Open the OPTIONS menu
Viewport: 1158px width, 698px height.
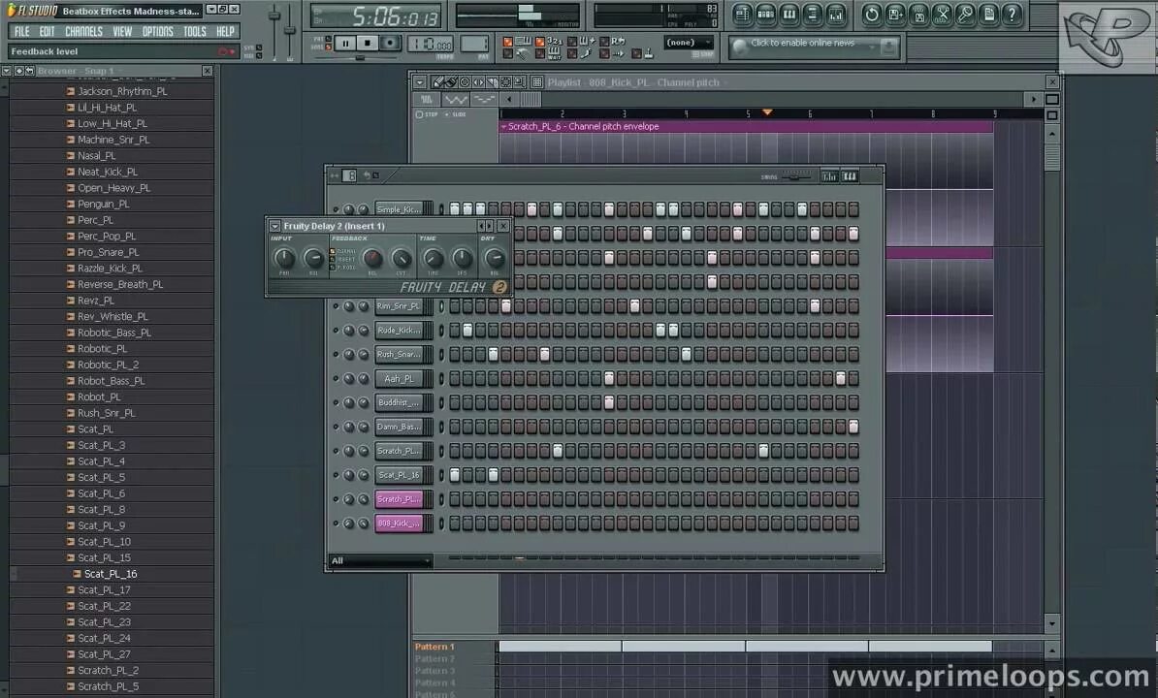(x=157, y=32)
